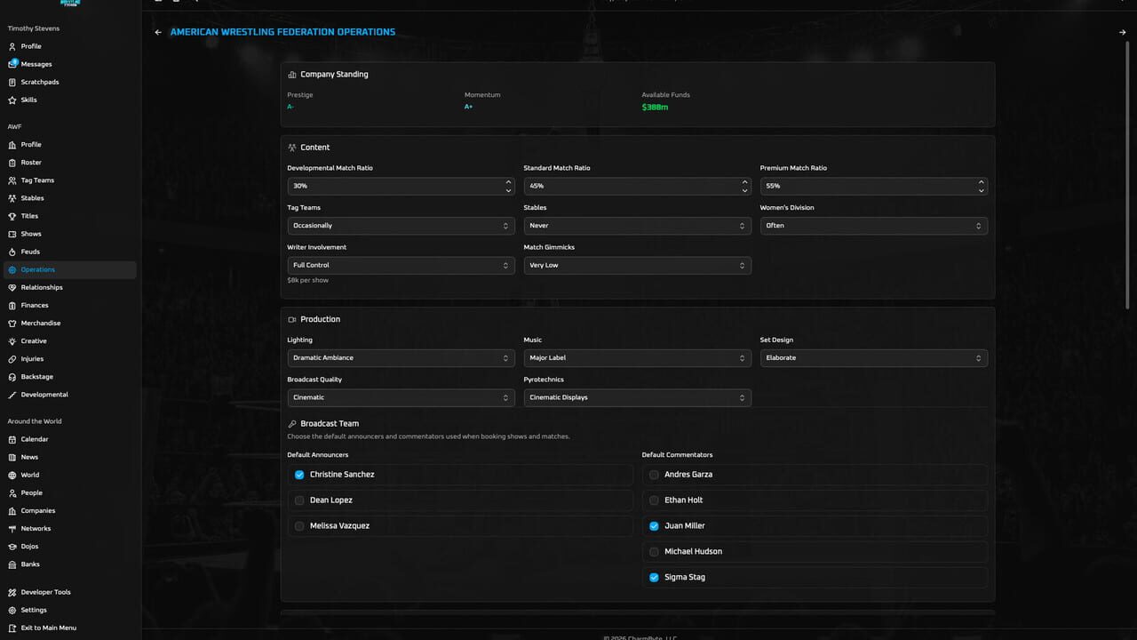Open the Messages icon in sidebar

click(12, 64)
